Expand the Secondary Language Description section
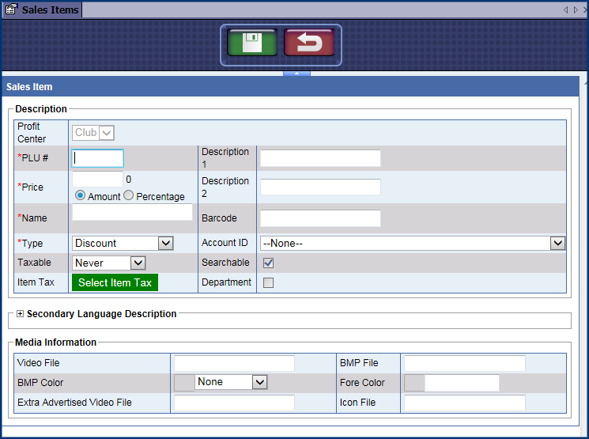 click(20, 314)
